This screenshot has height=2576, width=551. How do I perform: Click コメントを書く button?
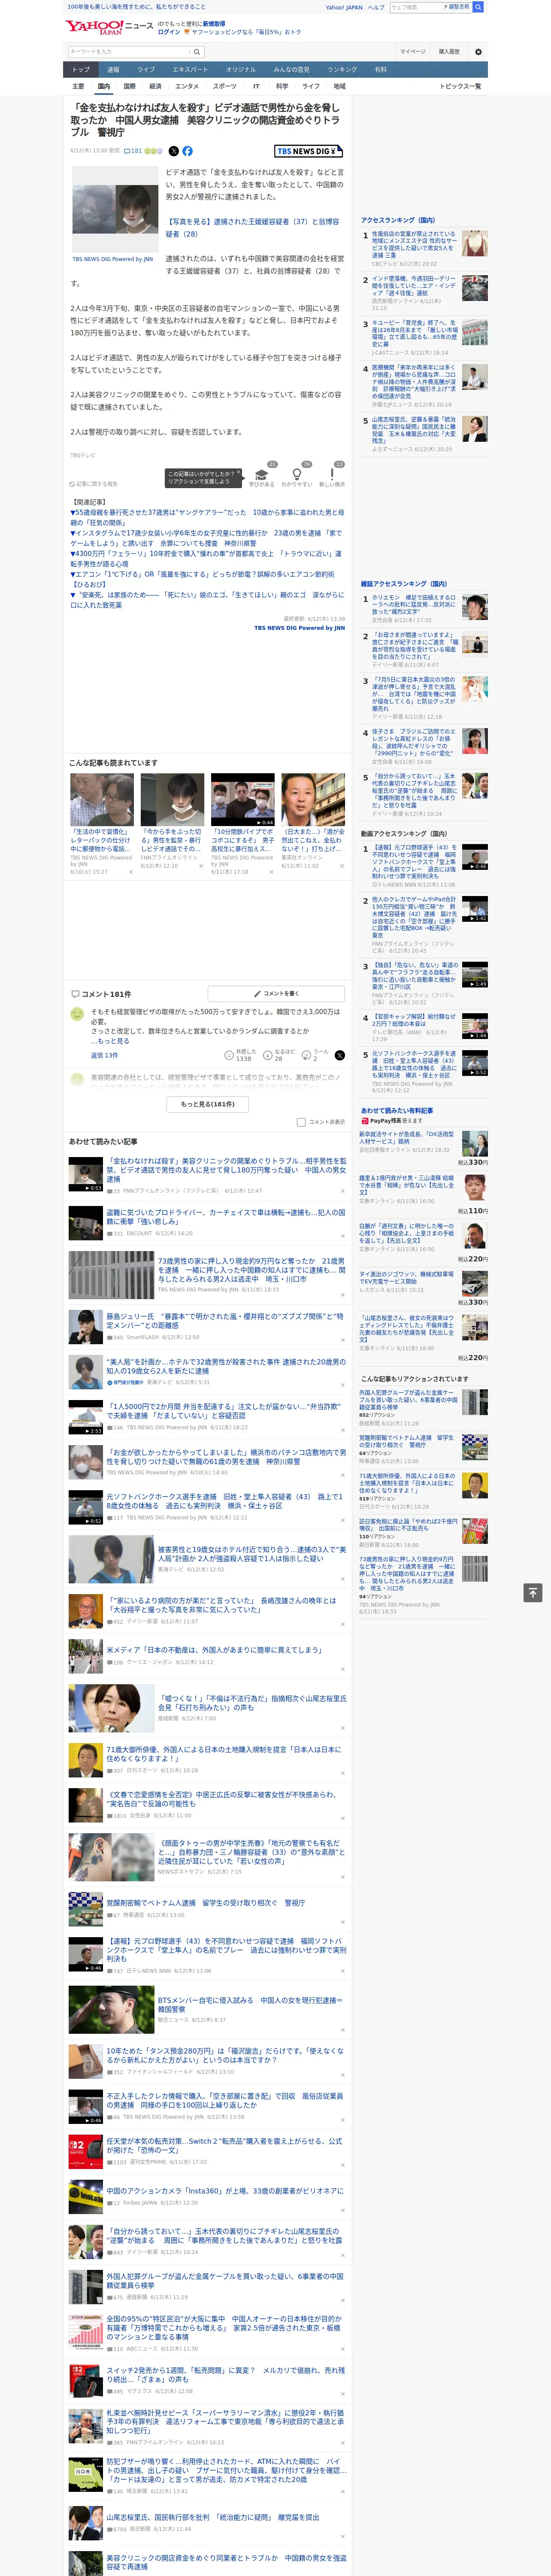pyautogui.click(x=276, y=994)
